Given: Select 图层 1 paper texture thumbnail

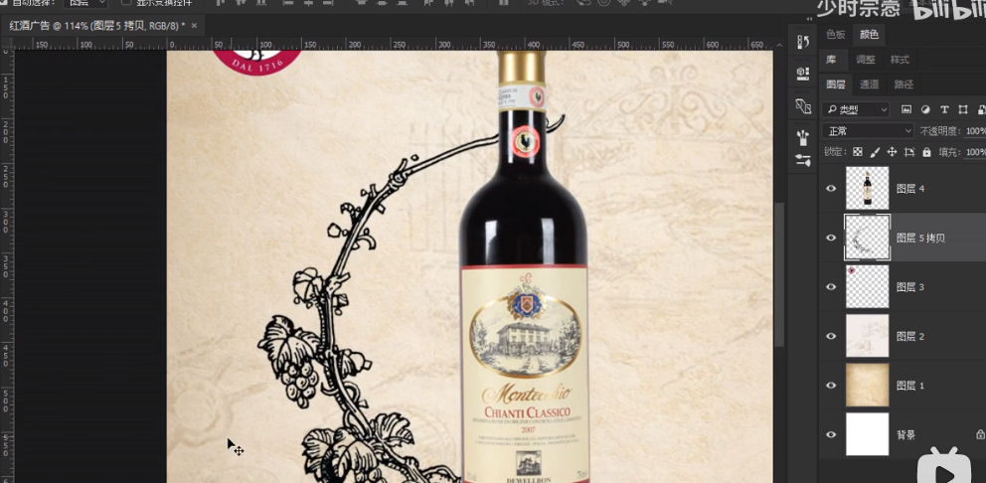Looking at the screenshot, I should point(867,386).
